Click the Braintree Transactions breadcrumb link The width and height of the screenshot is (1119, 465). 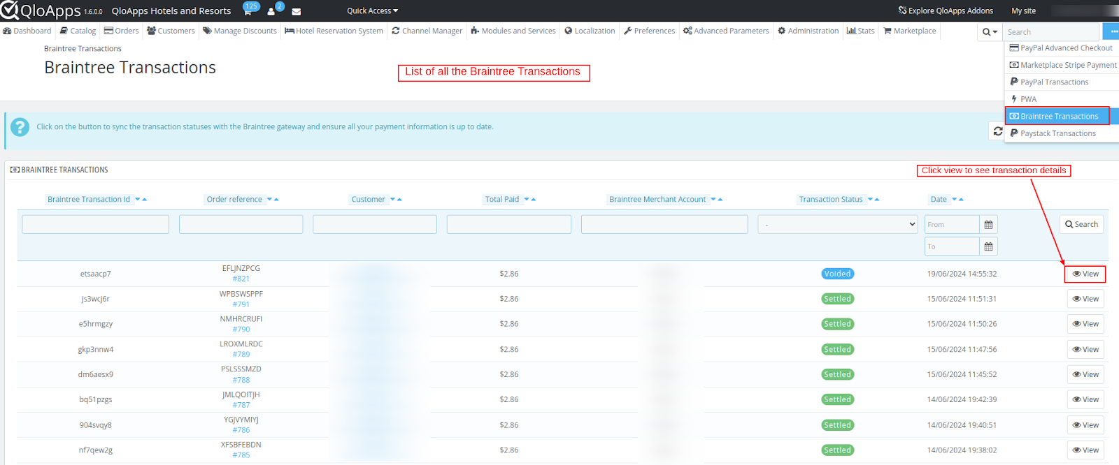click(83, 49)
